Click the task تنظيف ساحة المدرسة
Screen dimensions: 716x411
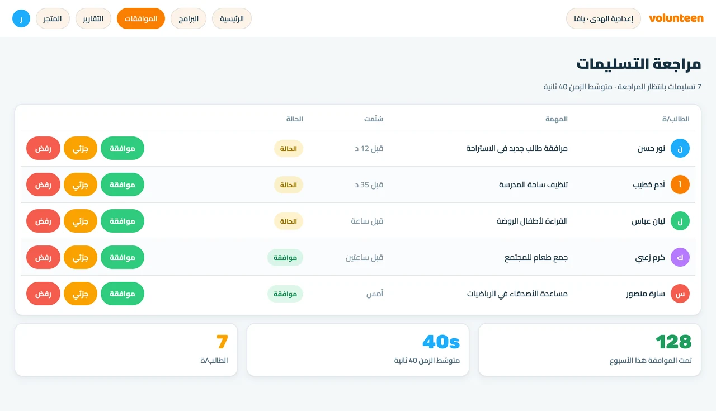[x=533, y=185]
